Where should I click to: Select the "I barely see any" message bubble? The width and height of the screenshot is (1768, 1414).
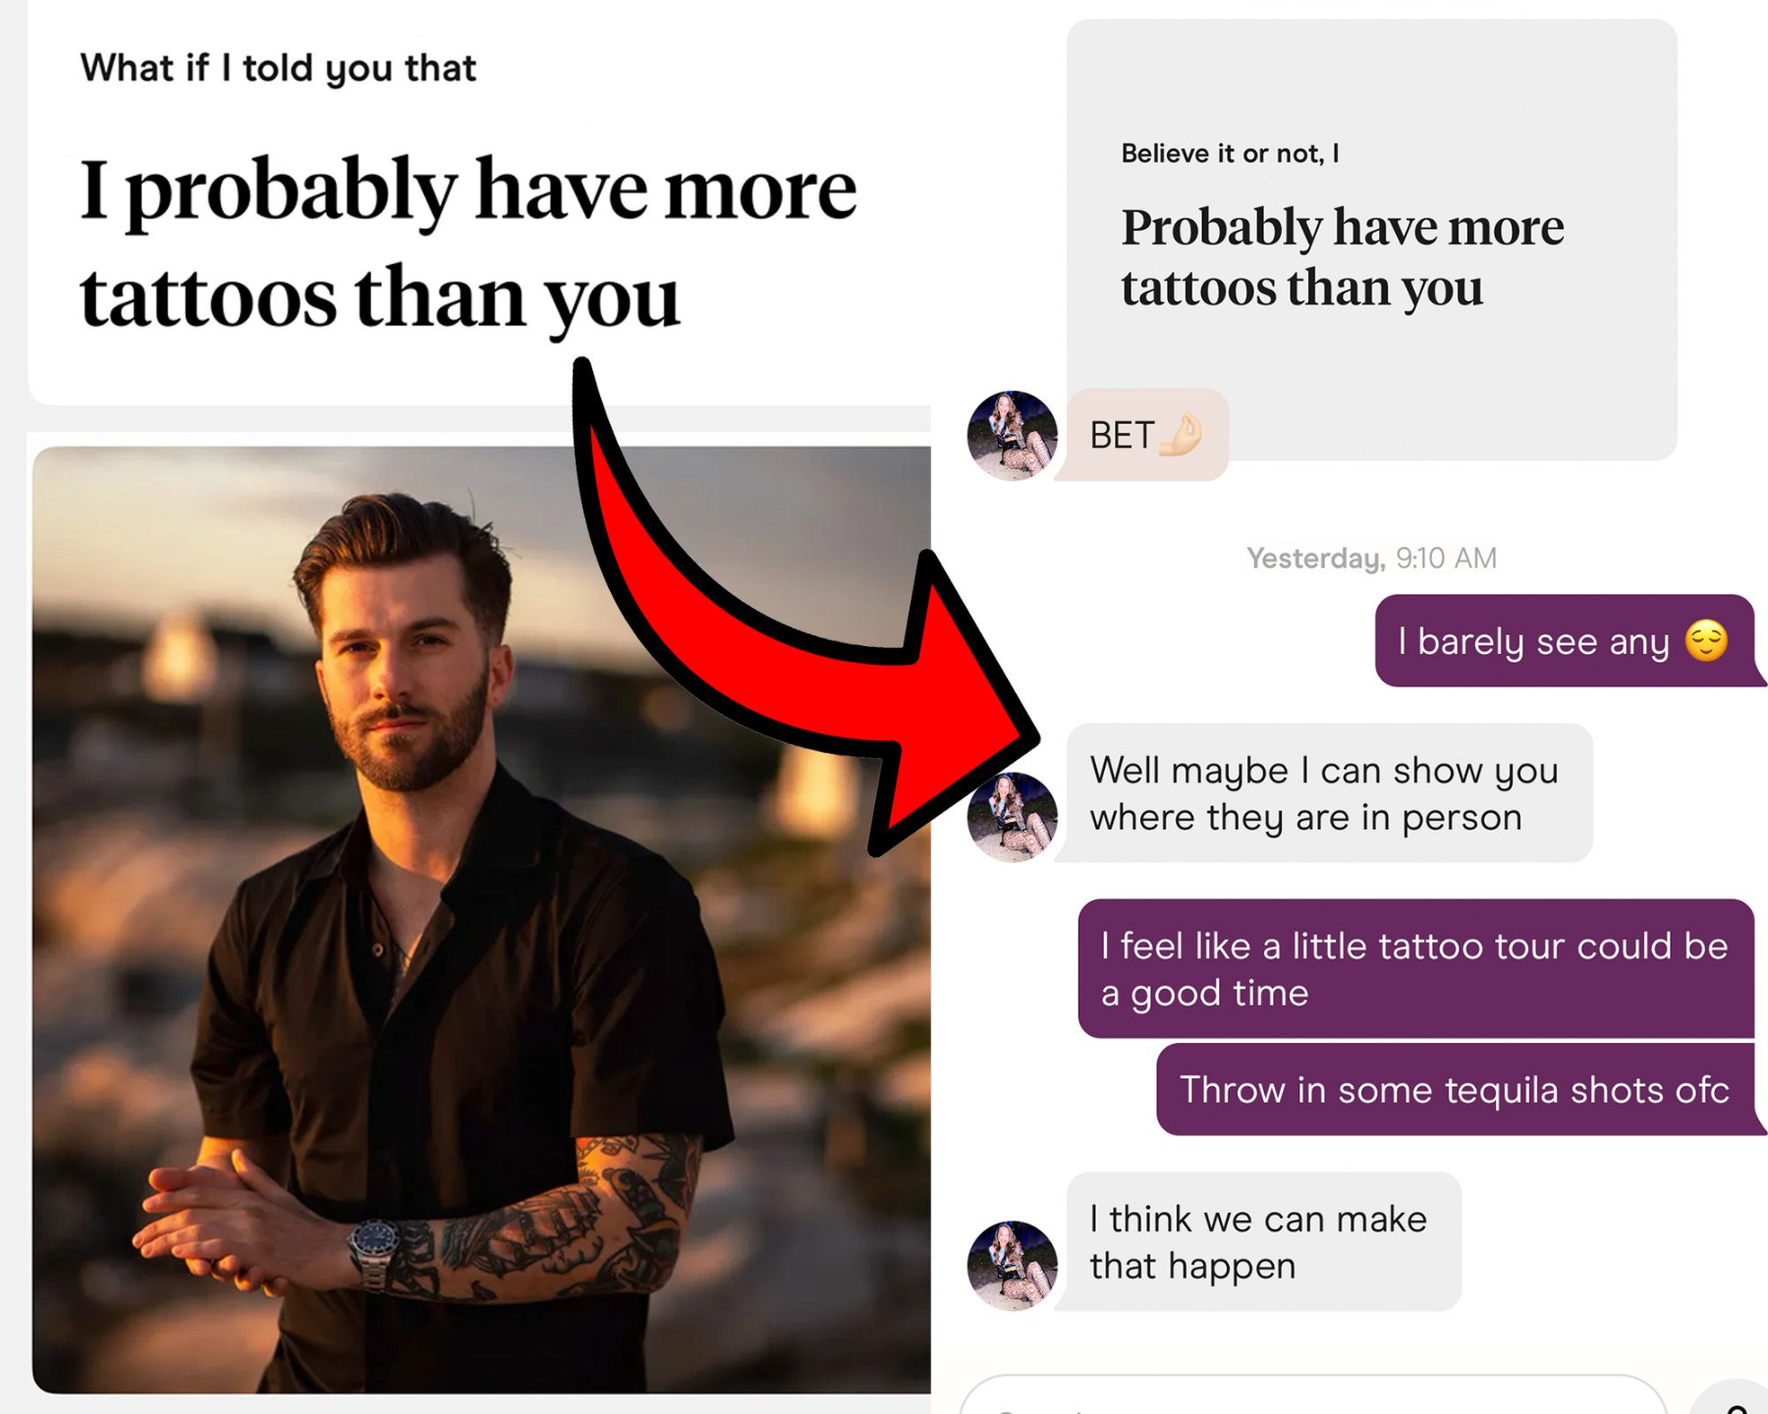tap(1565, 641)
